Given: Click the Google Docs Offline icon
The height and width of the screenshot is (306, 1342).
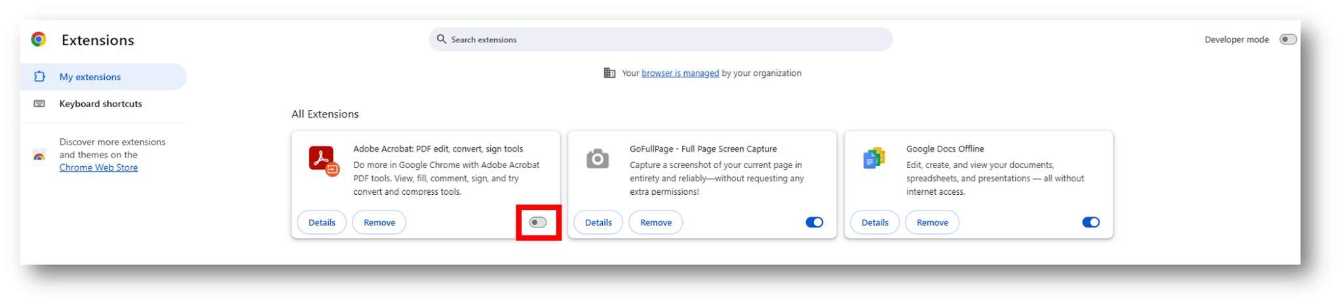Looking at the screenshot, I should 874,158.
